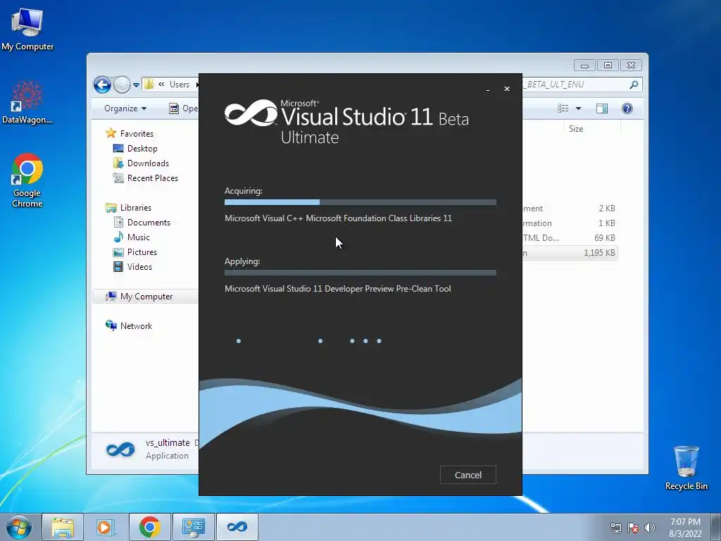Select Network in the navigation pane
Viewport: 721px width, 541px height.
click(x=136, y=325)
